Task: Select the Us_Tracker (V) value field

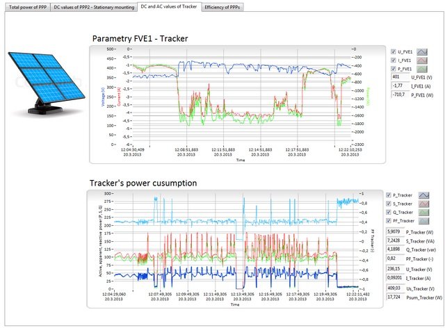Action: [394, 288]
